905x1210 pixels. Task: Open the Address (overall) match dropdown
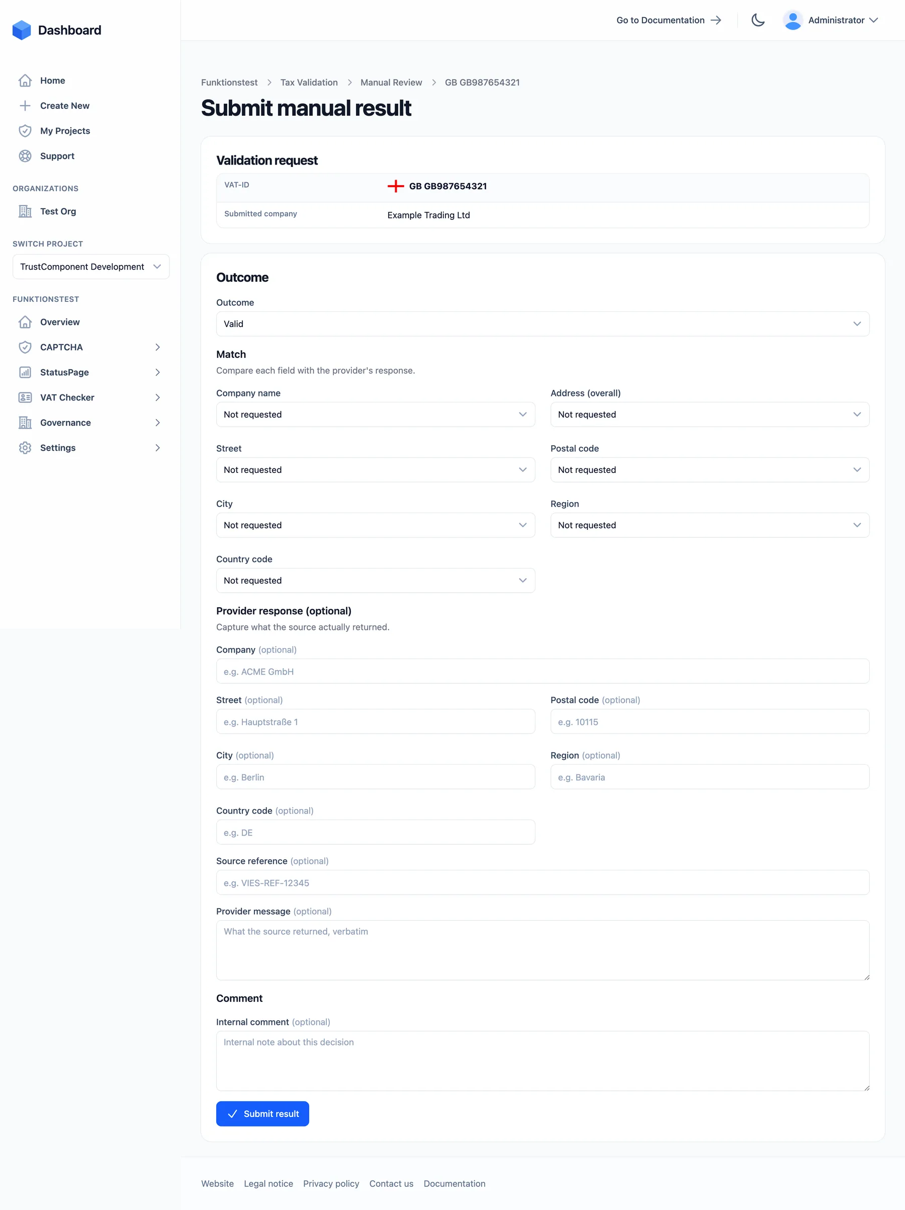point(710,415)
